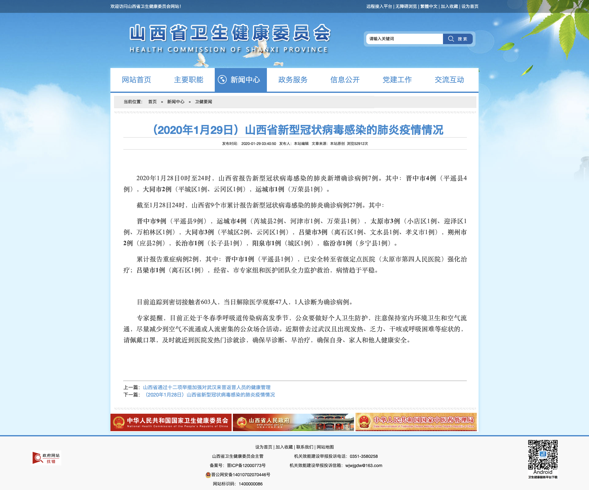The image size is (589, 490).
Task: Click the 欢迎访问山西省卫生健康委员会网站 greeting
Action: click(x=146, y=6)
